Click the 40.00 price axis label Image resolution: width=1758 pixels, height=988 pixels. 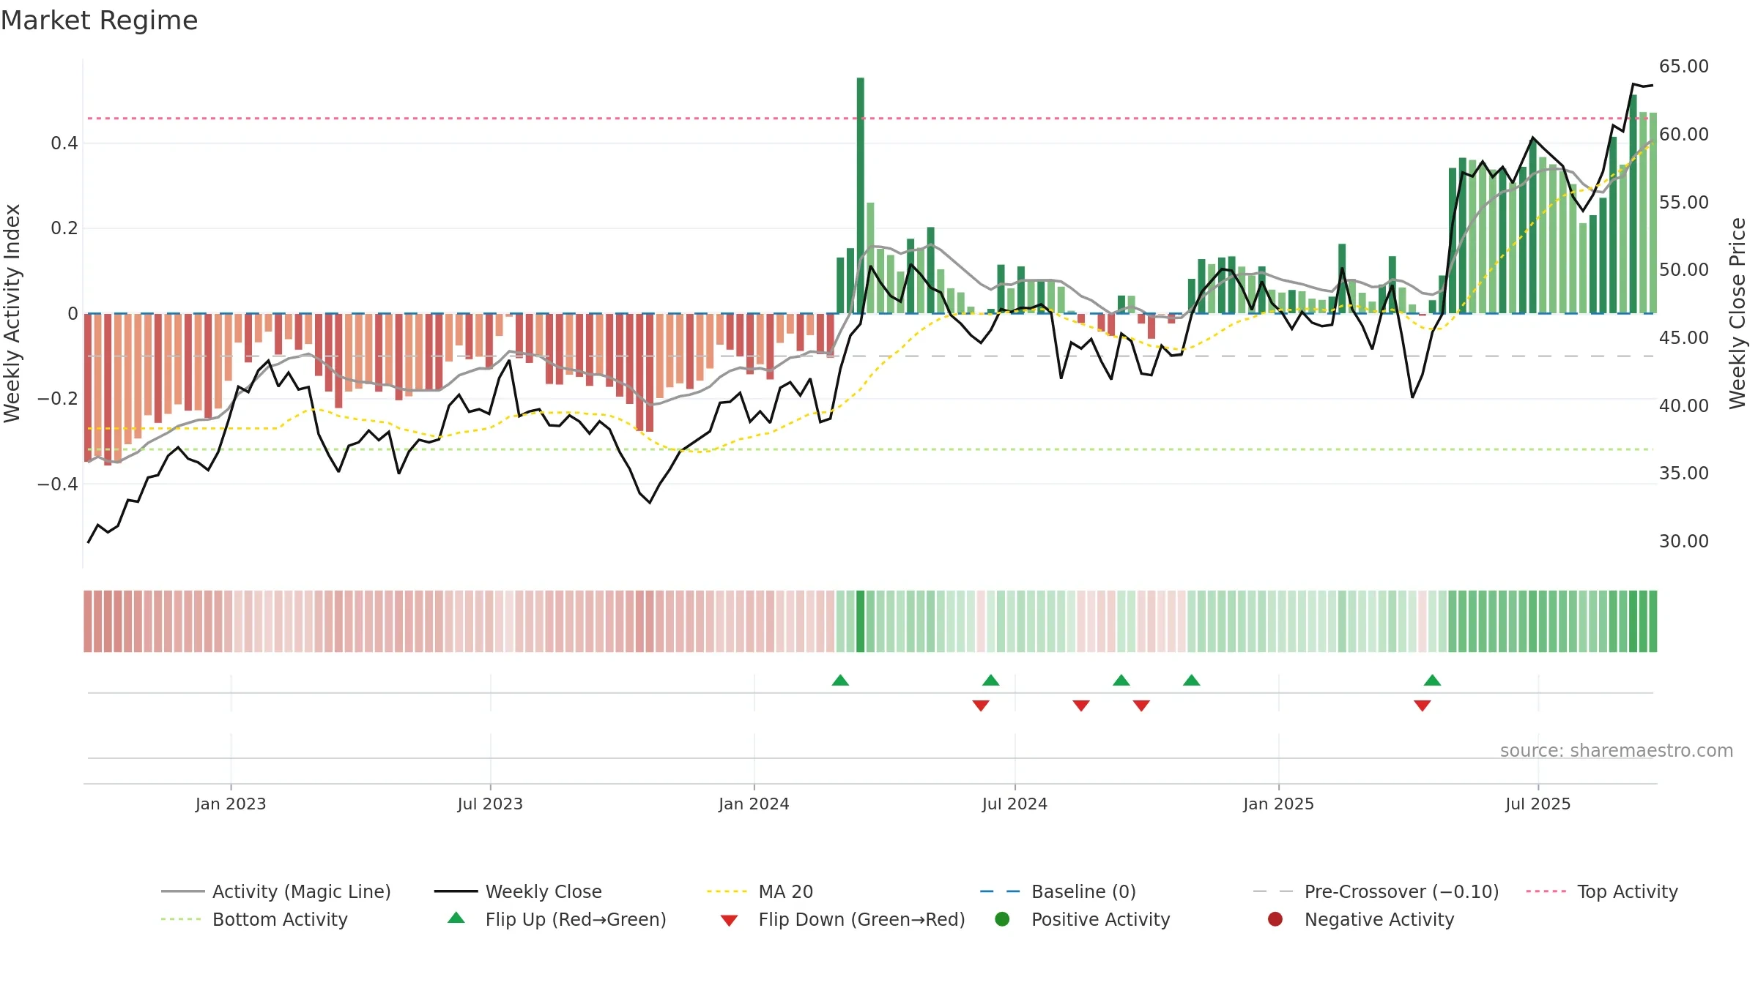tap(1683, 406)
